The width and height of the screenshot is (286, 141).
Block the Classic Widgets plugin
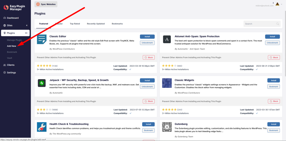coord(274,101)
